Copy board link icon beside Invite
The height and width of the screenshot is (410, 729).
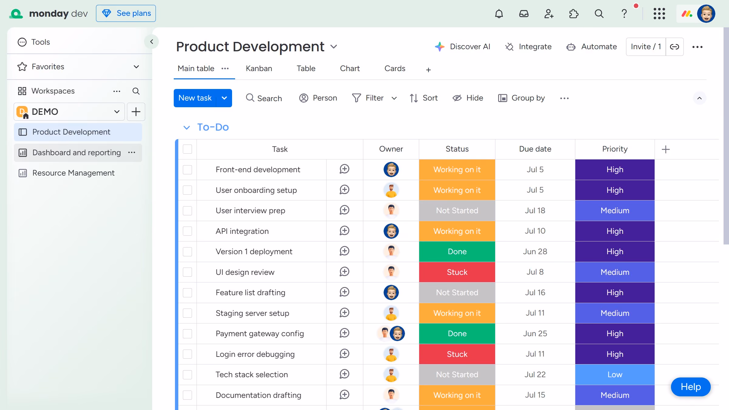pyautogui.click(x=674, y=47)
